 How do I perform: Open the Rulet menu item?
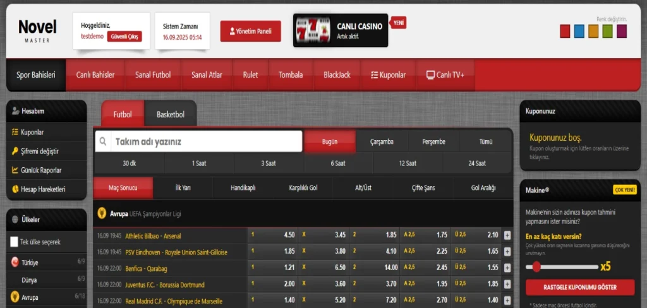click(250, 75)
